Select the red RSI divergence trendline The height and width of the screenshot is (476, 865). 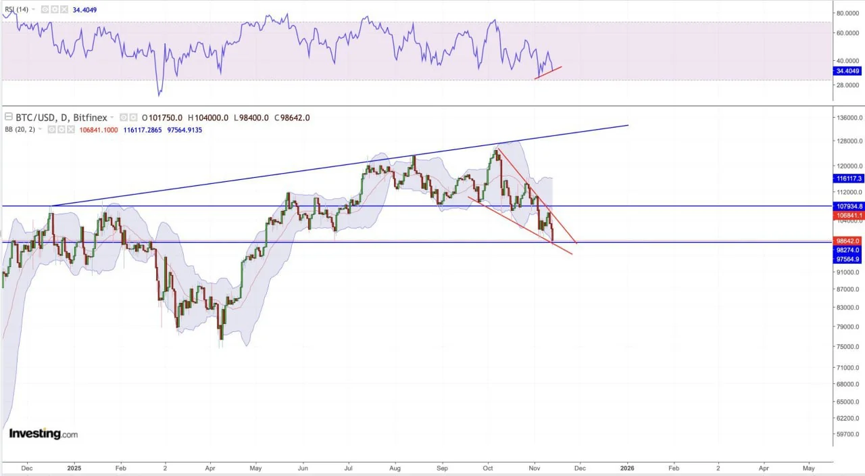point(548,73)
